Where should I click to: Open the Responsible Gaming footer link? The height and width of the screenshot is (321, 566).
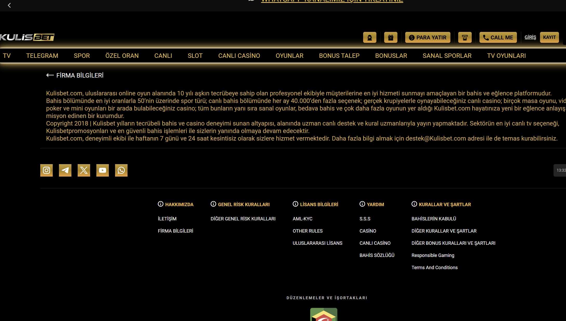click(433, 255)
